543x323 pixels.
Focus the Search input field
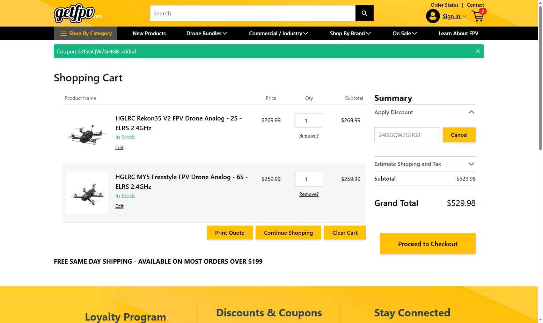coord(253,13)
